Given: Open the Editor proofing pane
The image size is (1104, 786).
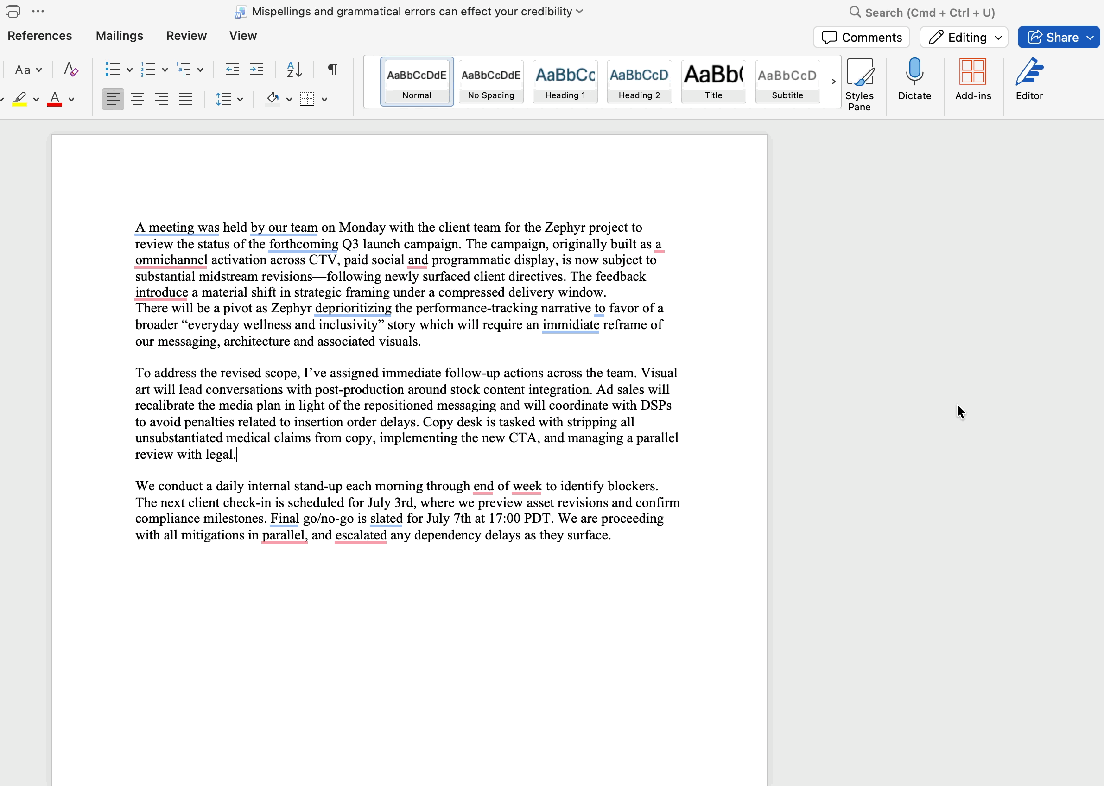Looking at the screenshot, I should tap(1029, 79).
